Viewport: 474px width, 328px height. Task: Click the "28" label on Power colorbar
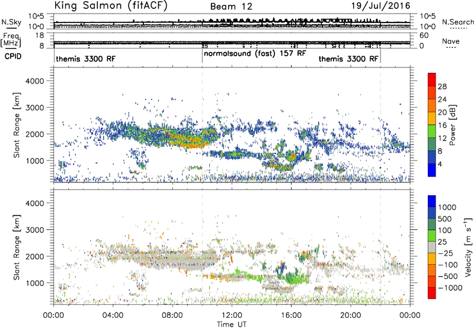442,86
